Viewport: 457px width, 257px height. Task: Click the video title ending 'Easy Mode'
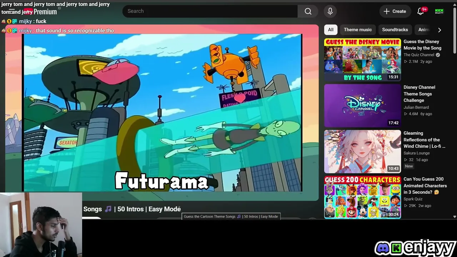pos(132,209)
